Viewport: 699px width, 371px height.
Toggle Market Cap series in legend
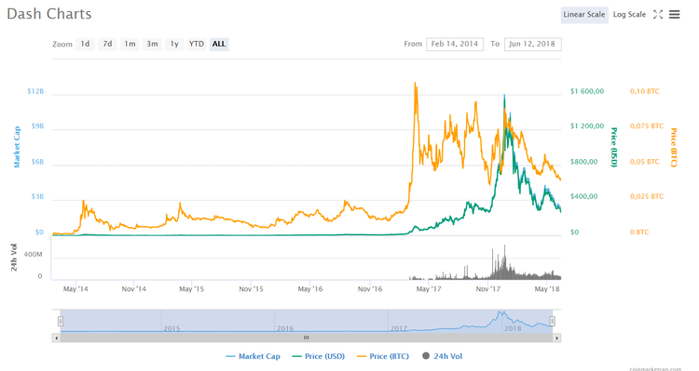pos(254,356)
